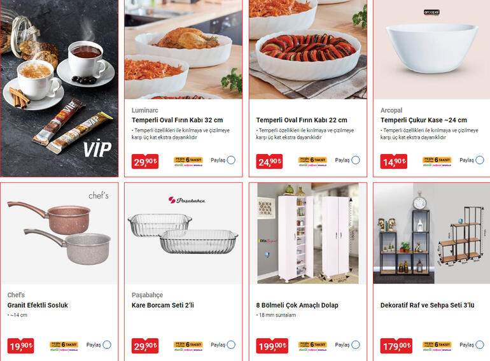The height and width of the screenshot is (361, 490).
Task: Click the 6 Taksit badge under Granit Efektli Sosluk
Action: (x=64, y=346)
